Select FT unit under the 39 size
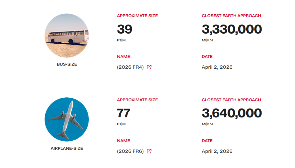Screen dimensions: 295x168 pyautogui.click(x=119, y=40)
